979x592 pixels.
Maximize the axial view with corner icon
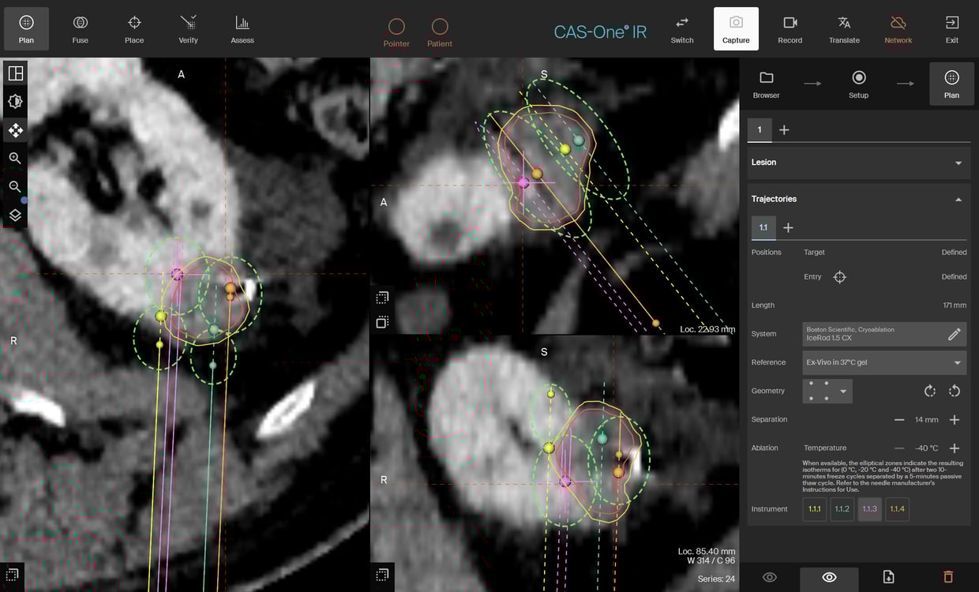(x=12, y=575)
